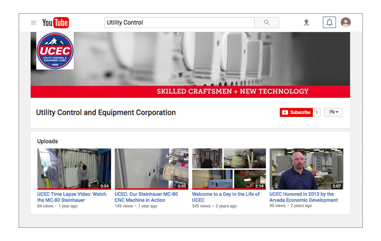Screen dimensions: 381x241
Task: Click the channel name Utility Control and Equipment Corporation
Action: (x=106, y=113)
